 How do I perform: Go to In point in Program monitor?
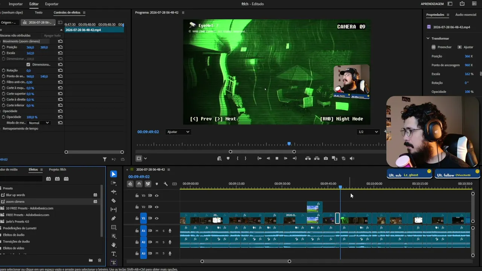click(259, 158)
